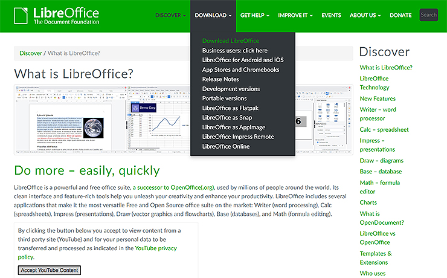The image size is (447, 278).
Task: Select LibreOffice Online menu entry
Action: click(226, 146)
